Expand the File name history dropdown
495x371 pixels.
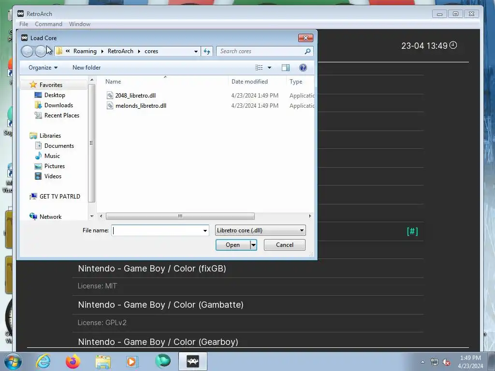click(x=205, y=230)
